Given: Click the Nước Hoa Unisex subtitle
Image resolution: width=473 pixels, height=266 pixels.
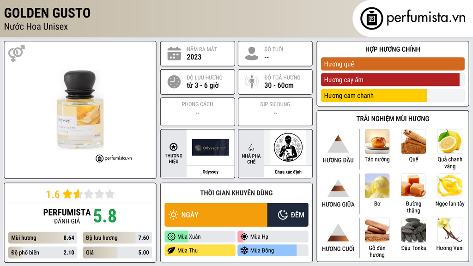Looking at the screenshot, I should (36, 26).
